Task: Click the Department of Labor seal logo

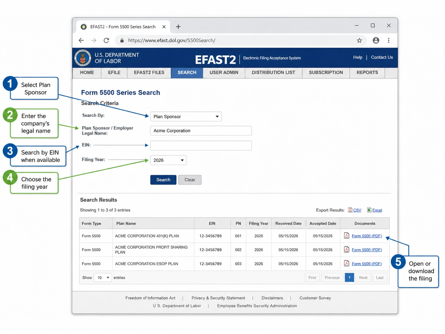Action: [83, 58]
